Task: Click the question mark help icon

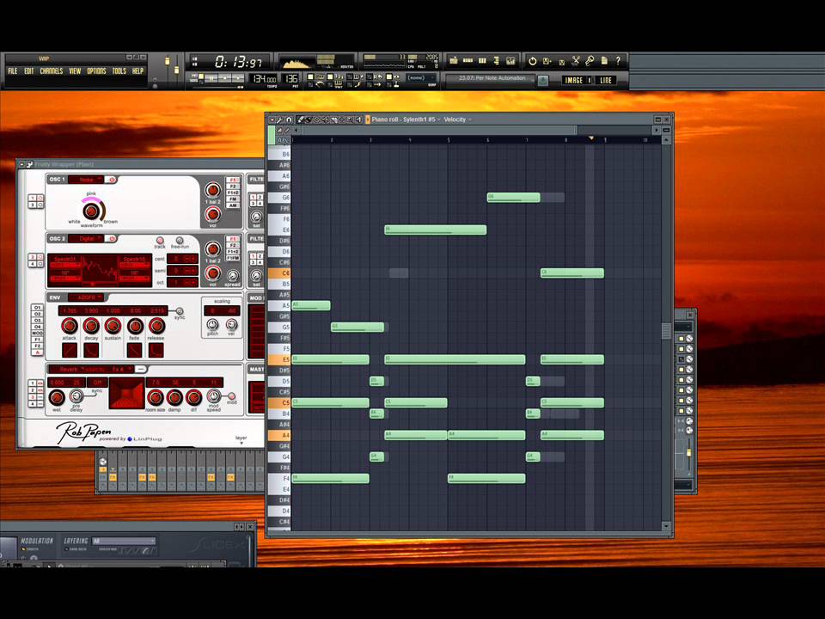Action: [618, 60]
